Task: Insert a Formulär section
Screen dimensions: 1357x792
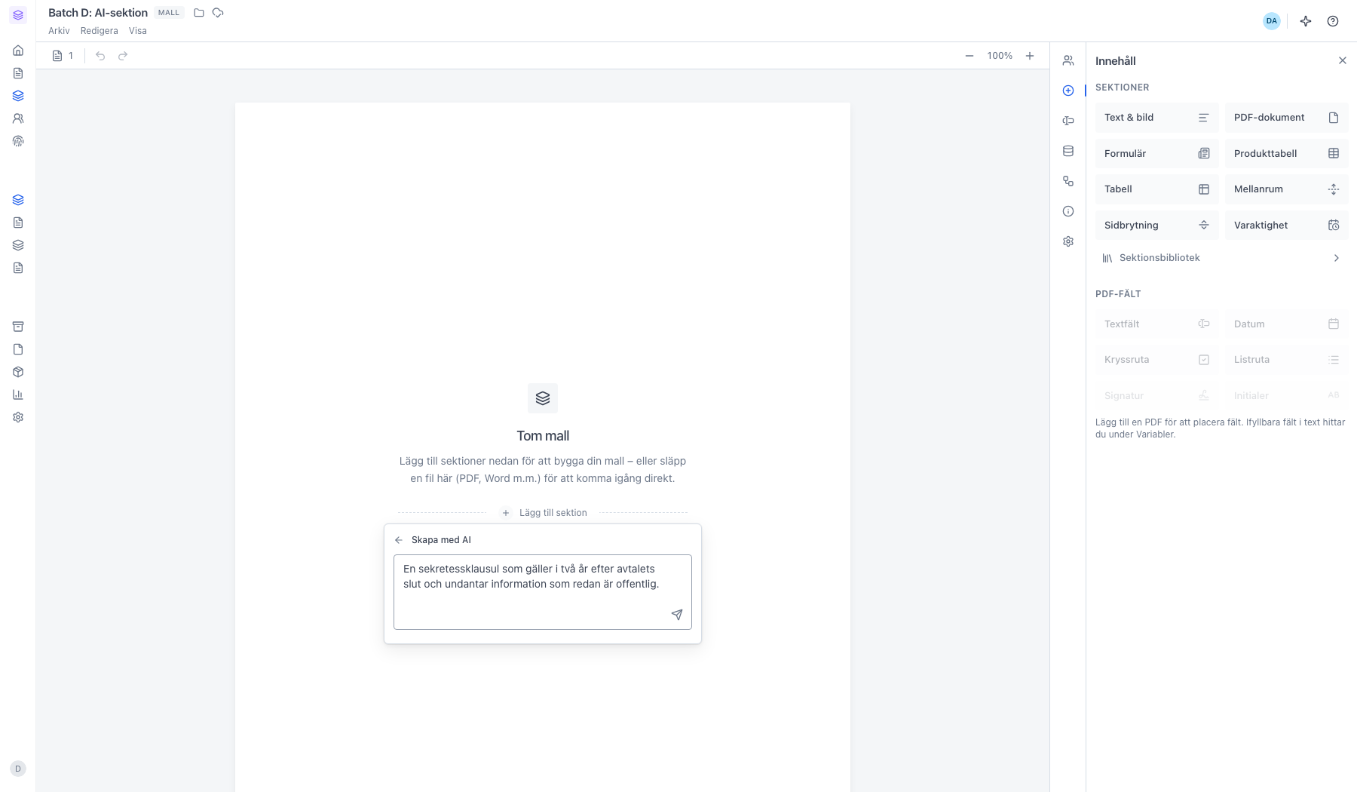Action: [x=1157, y=154]
